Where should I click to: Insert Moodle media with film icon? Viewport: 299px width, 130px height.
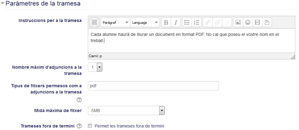[257, 23]
